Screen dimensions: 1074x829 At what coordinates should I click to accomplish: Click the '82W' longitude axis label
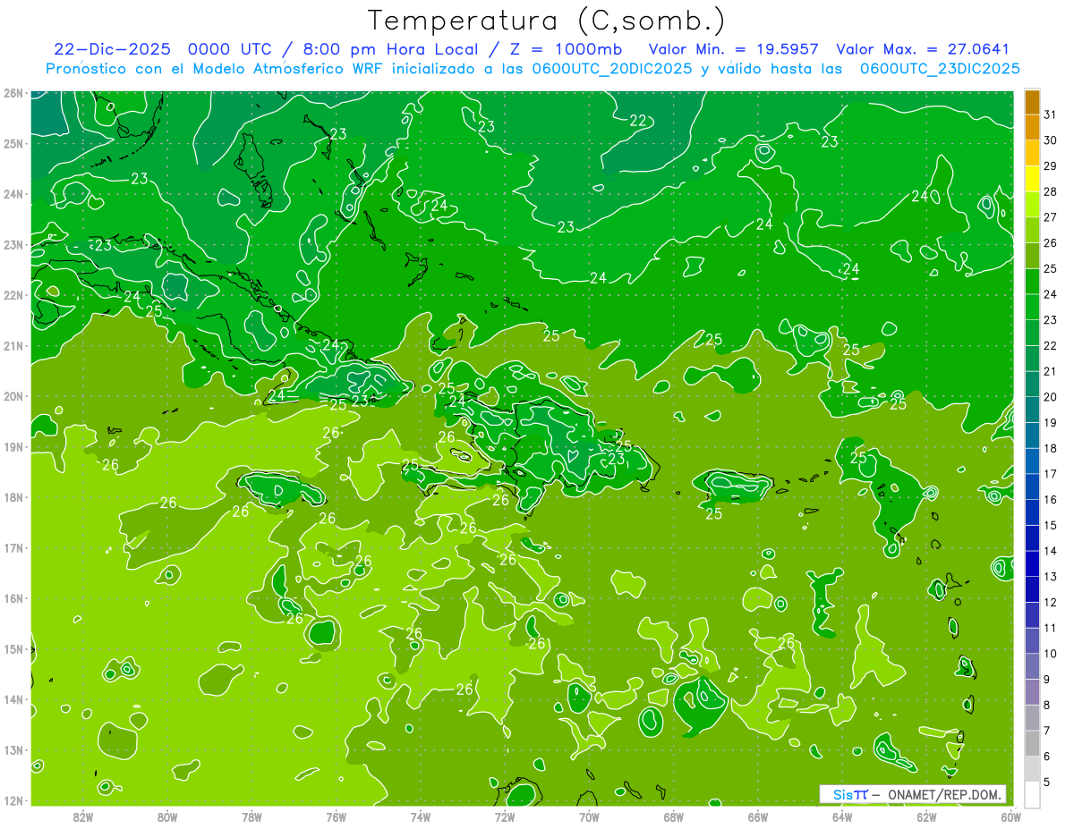tap(83, 816)
